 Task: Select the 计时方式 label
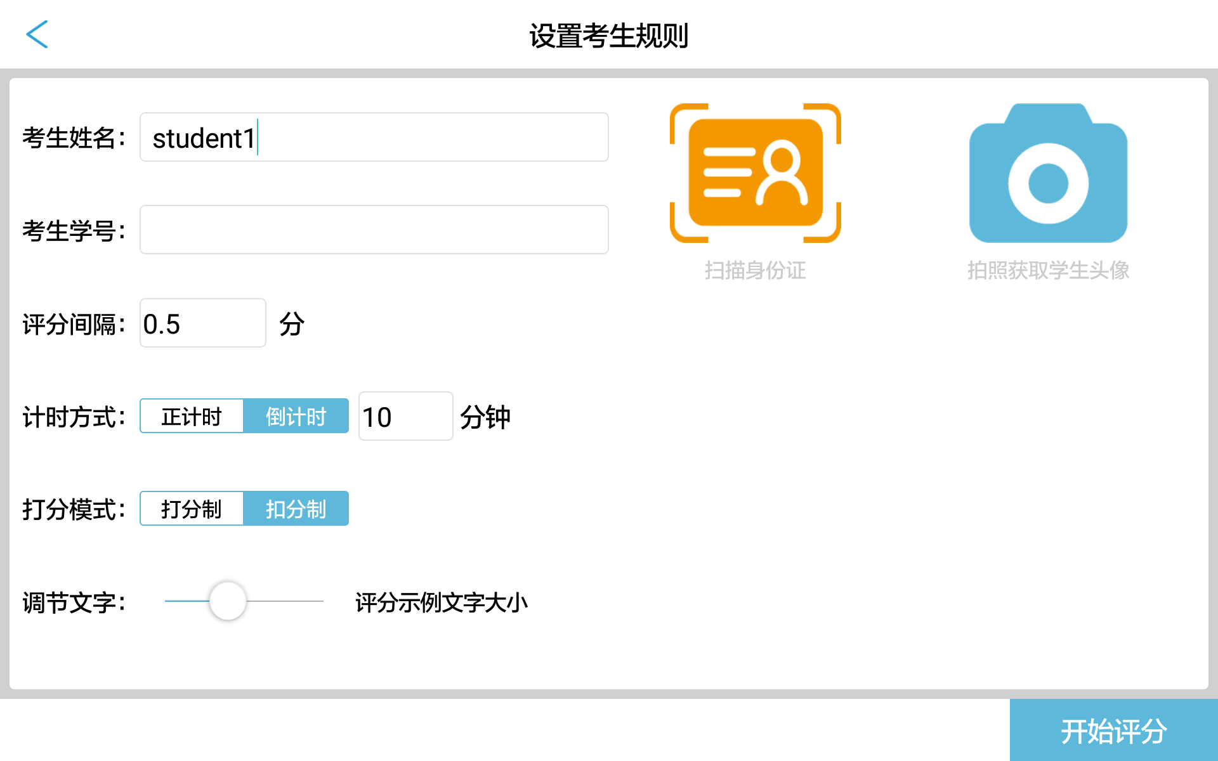pos(73,417)
